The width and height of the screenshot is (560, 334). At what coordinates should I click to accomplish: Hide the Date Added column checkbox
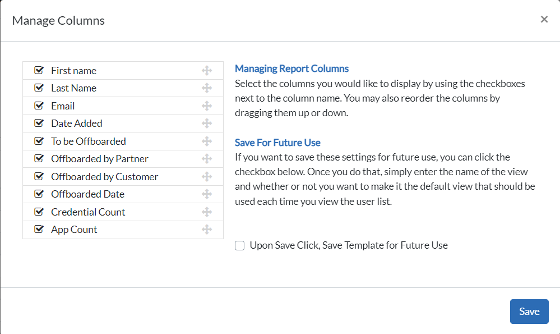click(x=39, y=123)
